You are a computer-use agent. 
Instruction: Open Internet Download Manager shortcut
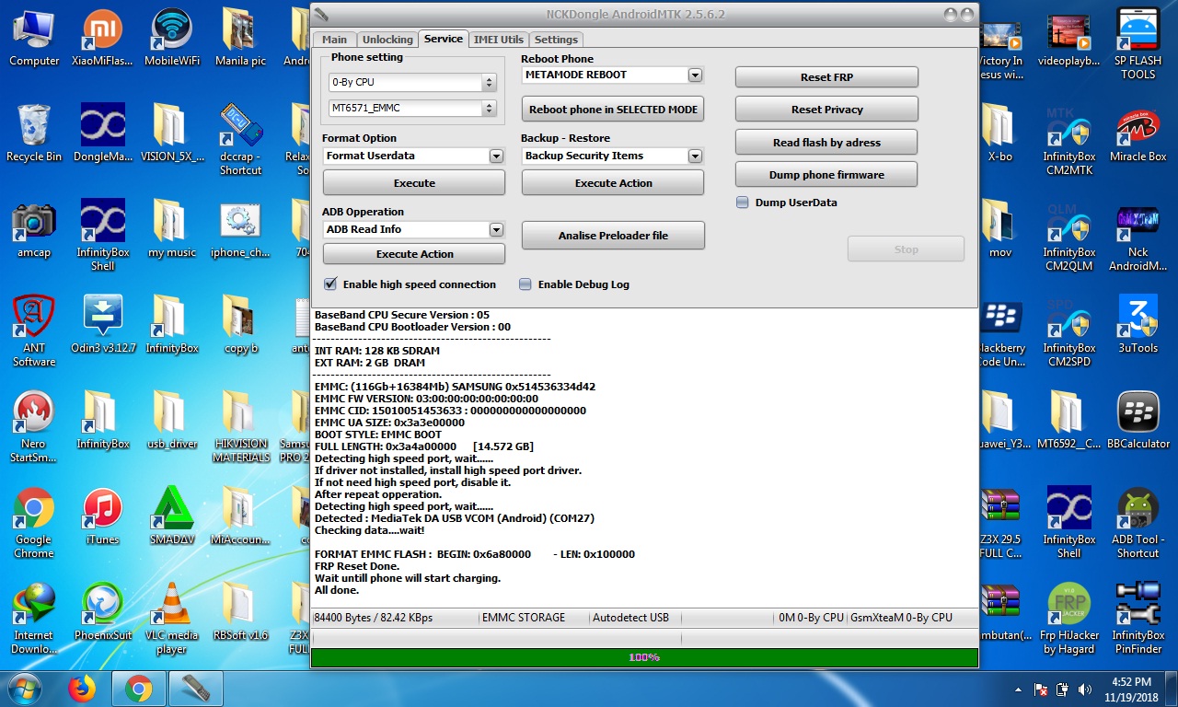pos(34,620)
